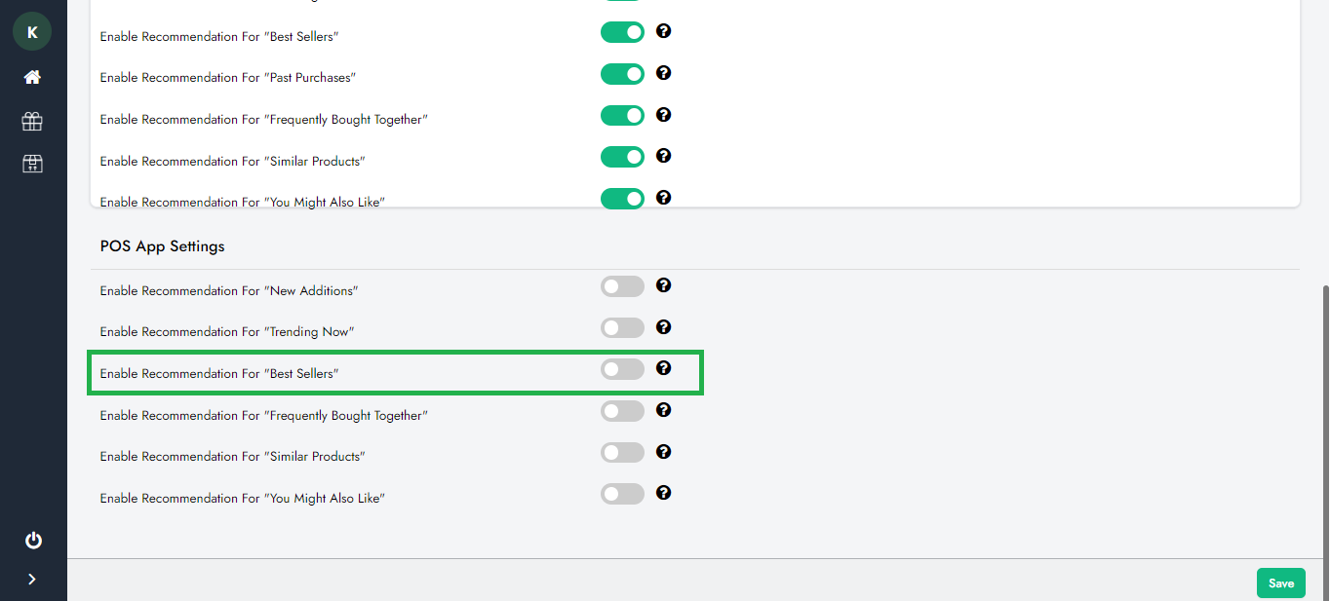Viewport: 1331px width, 601px height.
Task: Turn on POS "Frequently Bought Together" toggle
Action: tap(622, 411)
